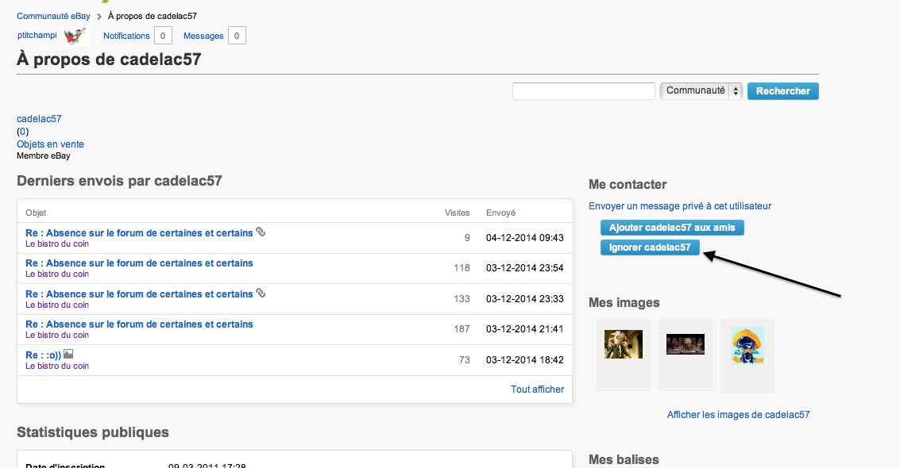The height and width of the screenshot is (468, 900).
Task: Open the 04-12-2014 09:43 Absence sur le forum post
Action: (139, 232)
